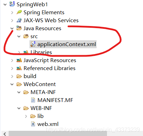Click the MANIFEST.MF file icon
143x136 pixels.
pyautogui.click(x=33, y=100)
